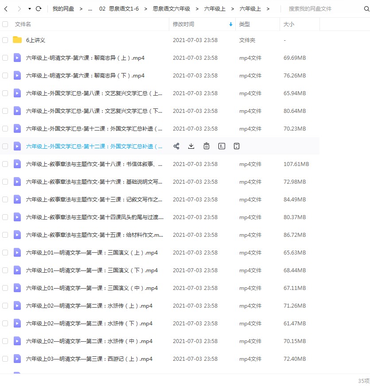This screenshot has height=386, width=370.
Task: Open the 6上讲义 folder icon
Action: (17, 40)
